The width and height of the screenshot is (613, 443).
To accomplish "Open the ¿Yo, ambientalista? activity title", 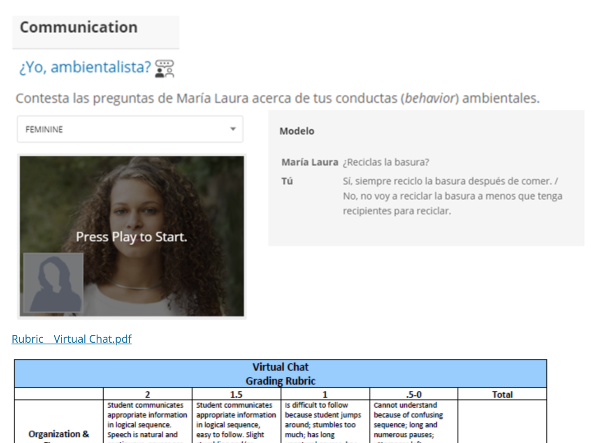I will pos(85,67).
